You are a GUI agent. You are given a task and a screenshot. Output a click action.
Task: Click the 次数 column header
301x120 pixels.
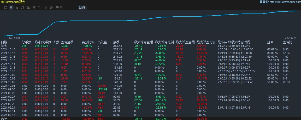(56, 42)
